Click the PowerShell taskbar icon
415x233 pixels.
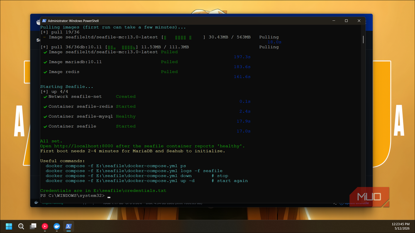point(68,226)
